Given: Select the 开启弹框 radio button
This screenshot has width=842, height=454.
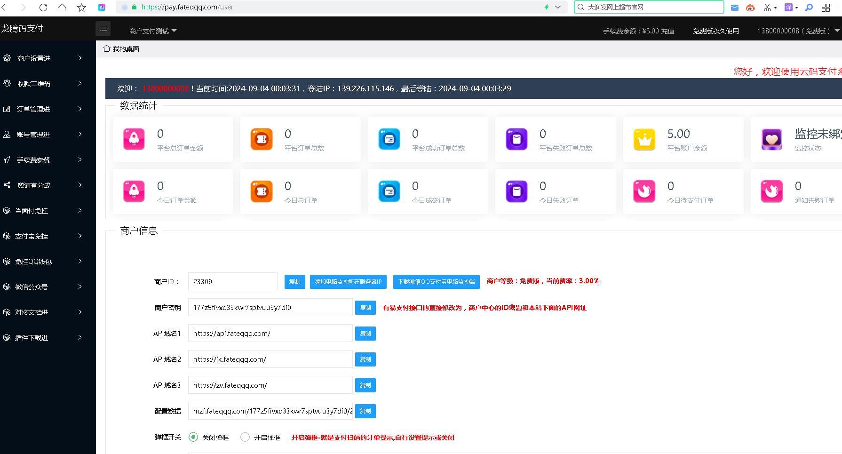Looking at the screenshot, I should click(245, 437).
